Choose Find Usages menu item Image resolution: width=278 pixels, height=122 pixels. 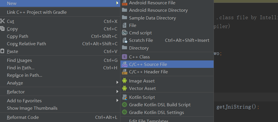coord(60,60)
